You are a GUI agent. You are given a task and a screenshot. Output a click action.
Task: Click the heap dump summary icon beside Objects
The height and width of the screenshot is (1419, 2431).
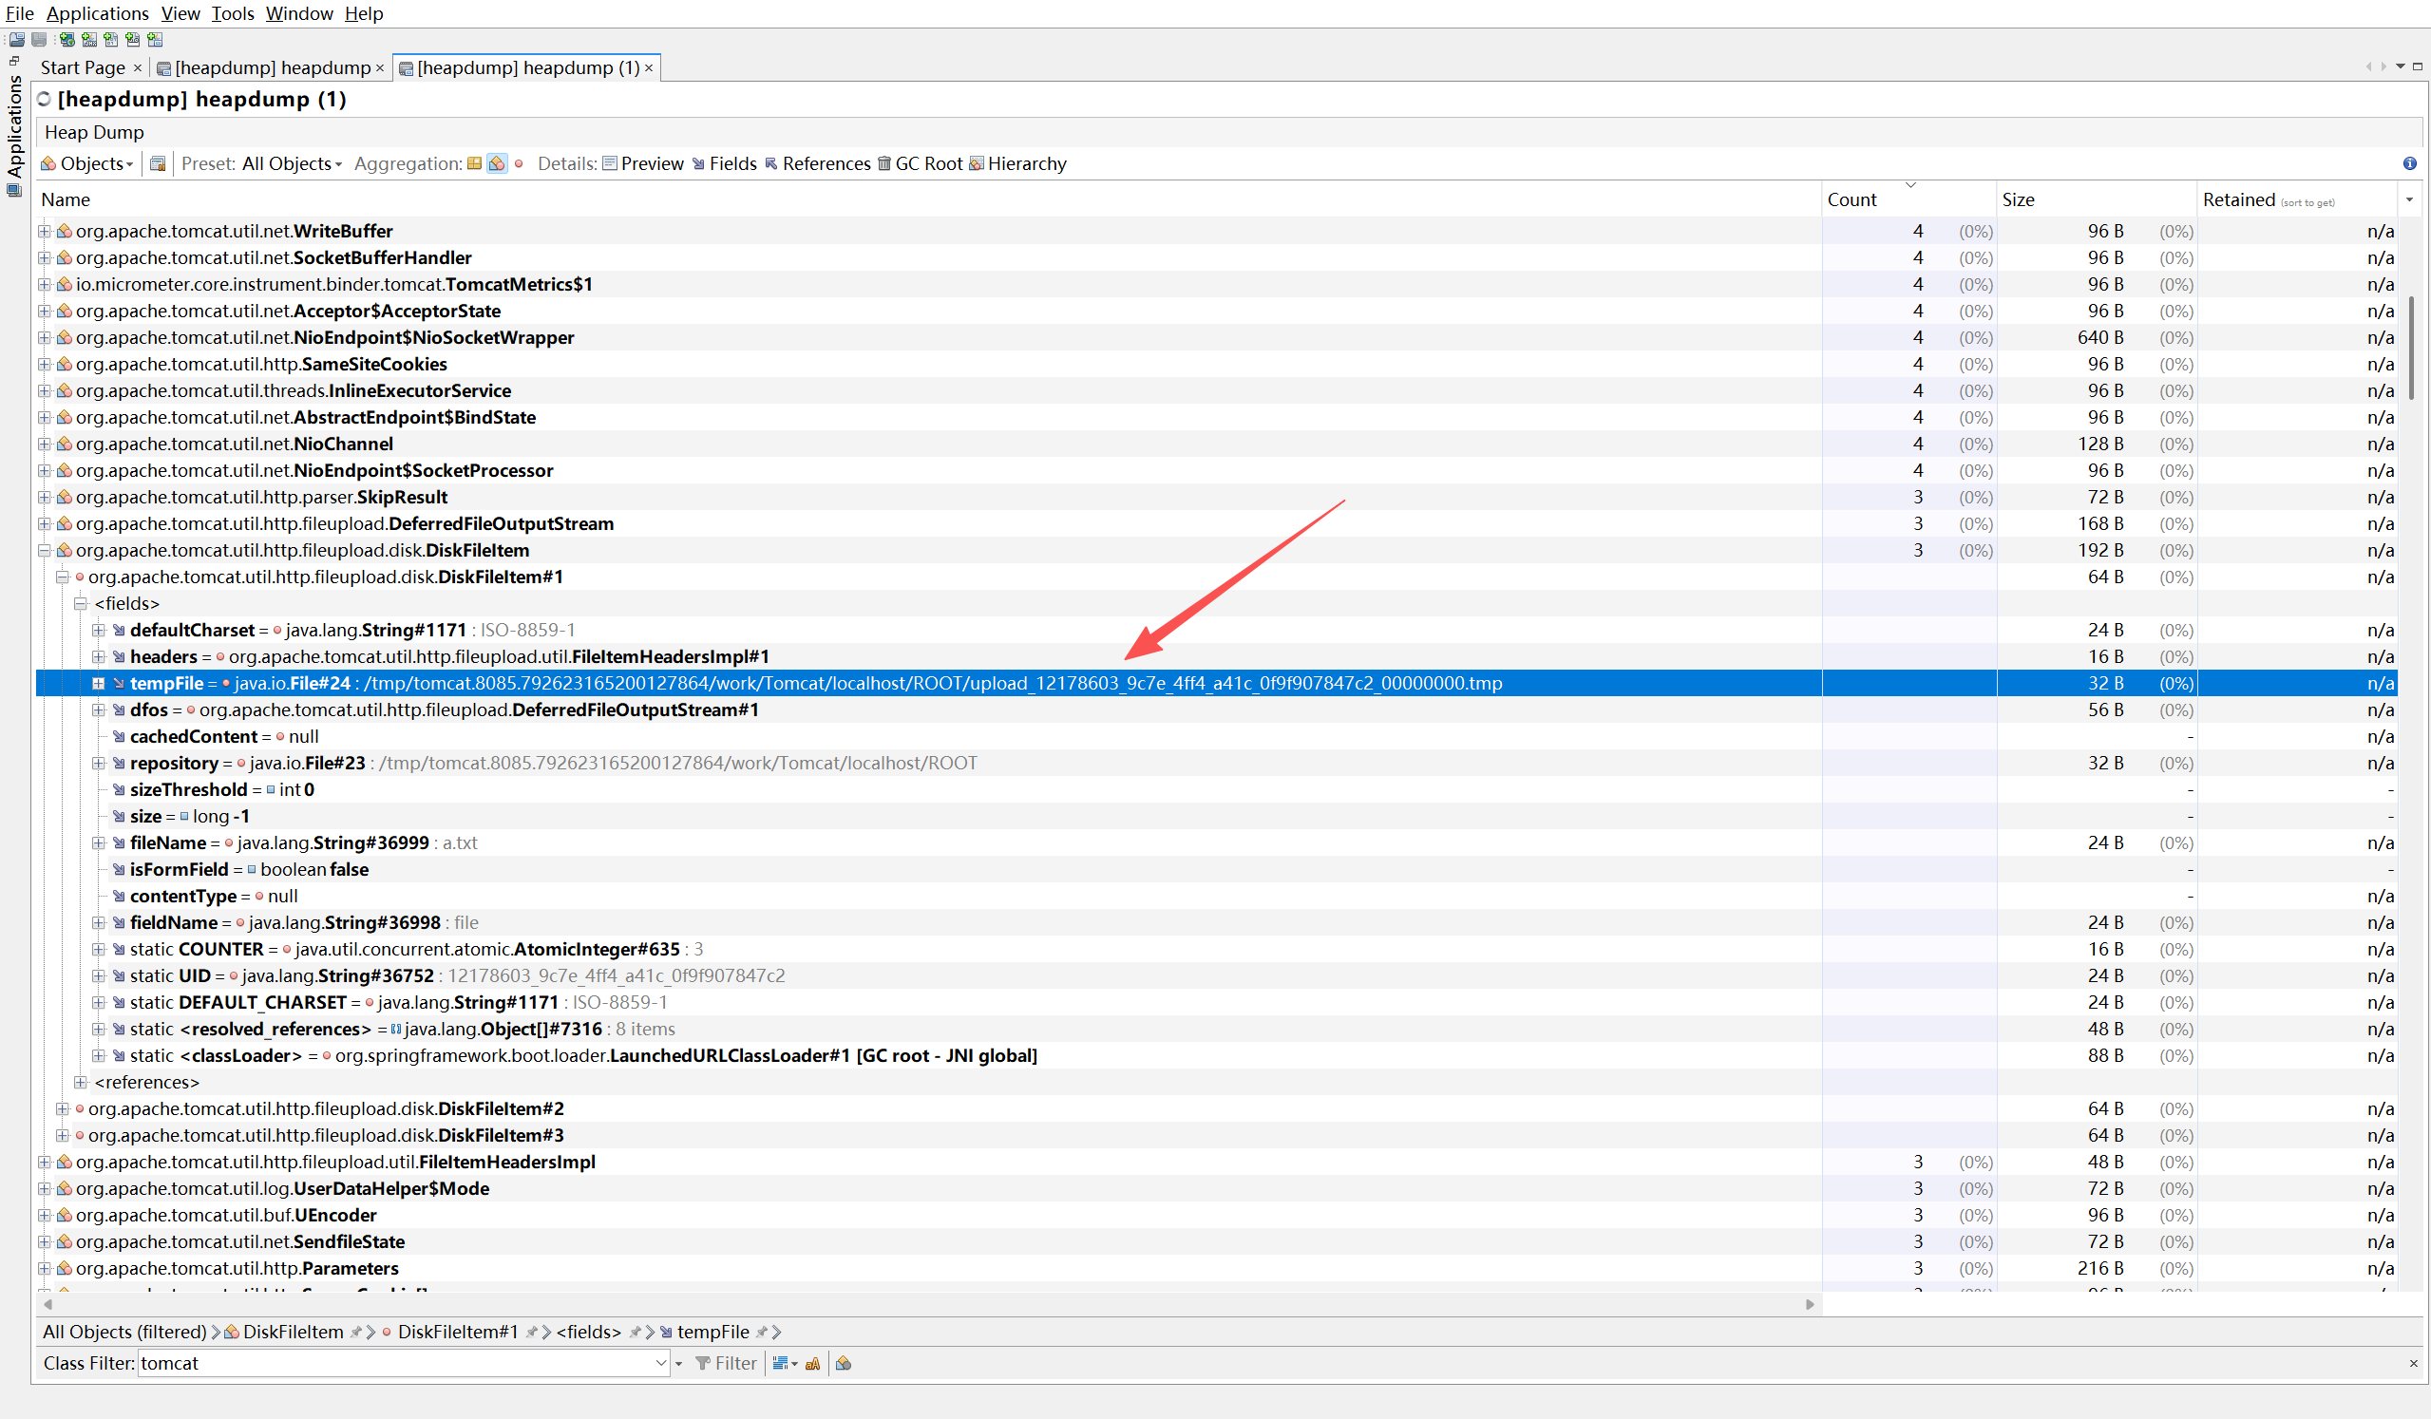point(159,164)
